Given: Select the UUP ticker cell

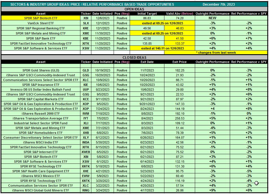Looking at the screenshot, I should [x=85, y=90].
